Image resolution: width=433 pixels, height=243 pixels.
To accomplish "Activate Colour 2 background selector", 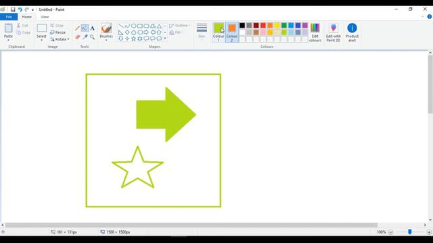I will [231, 32].
